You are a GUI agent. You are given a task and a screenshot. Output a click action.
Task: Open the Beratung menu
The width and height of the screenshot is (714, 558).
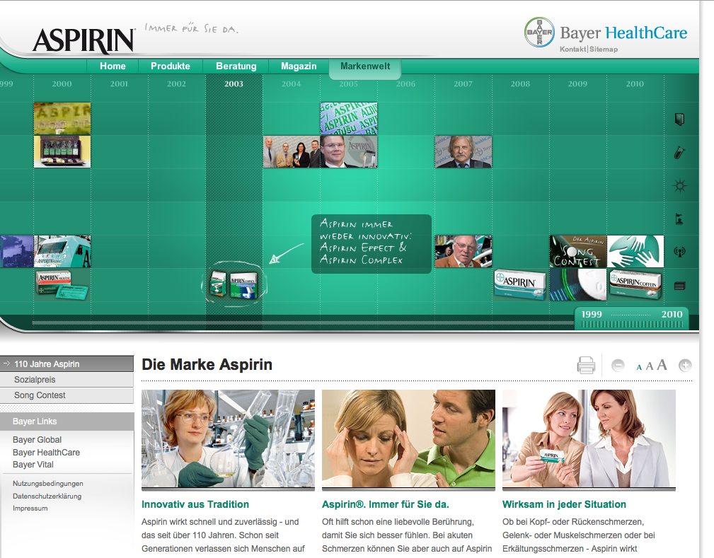tap(236, 66)
